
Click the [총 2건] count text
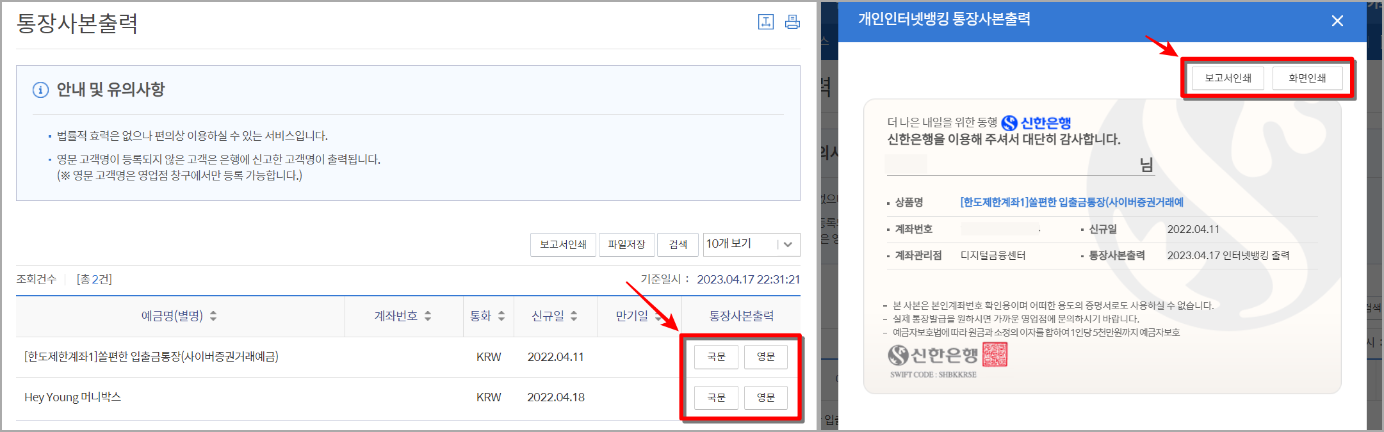click(94, 279)
